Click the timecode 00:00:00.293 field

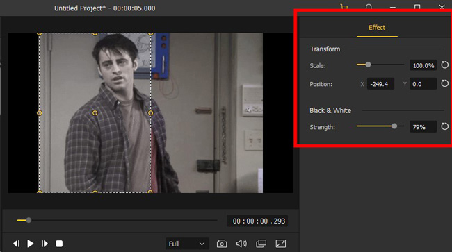coord(257,221)
